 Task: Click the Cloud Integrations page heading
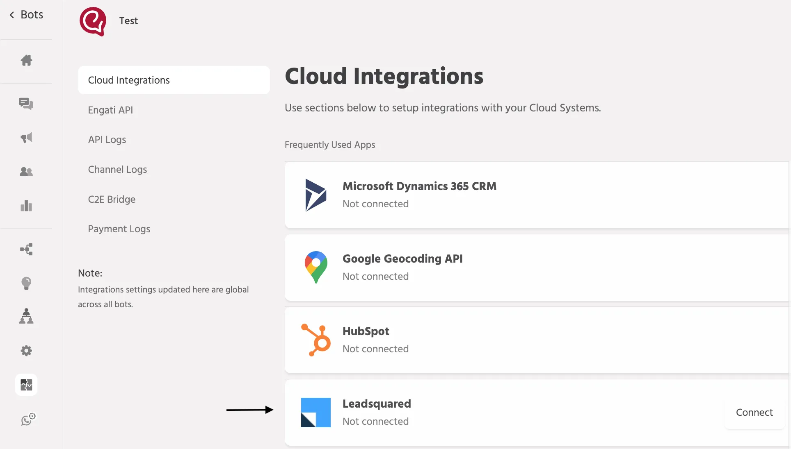[x=384, y=77]
